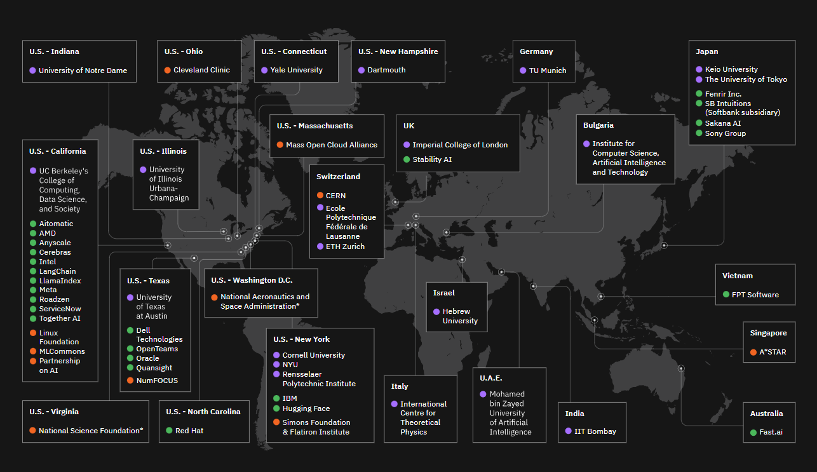This screenshot has width=817, height=472.
Task: Click the map marker located on Israel
Action: coord(462,259)
